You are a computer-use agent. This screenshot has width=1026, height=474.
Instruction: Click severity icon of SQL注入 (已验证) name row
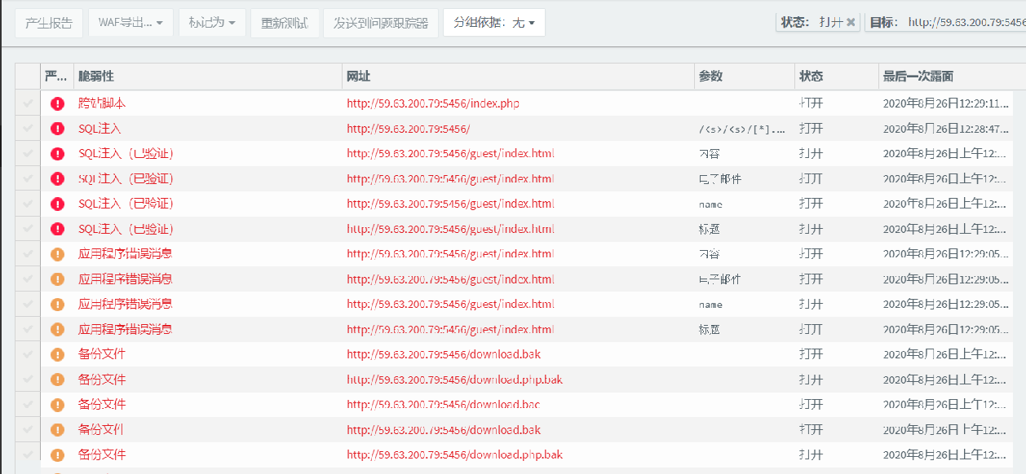point(57,204)
